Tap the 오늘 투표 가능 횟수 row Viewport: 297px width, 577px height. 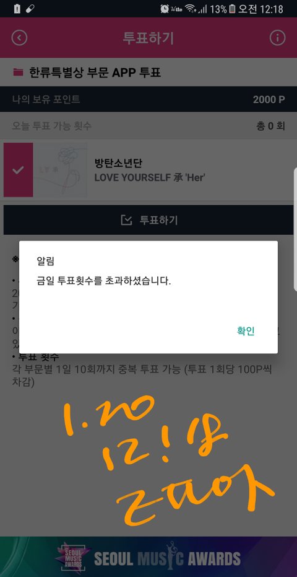[148, 126]
